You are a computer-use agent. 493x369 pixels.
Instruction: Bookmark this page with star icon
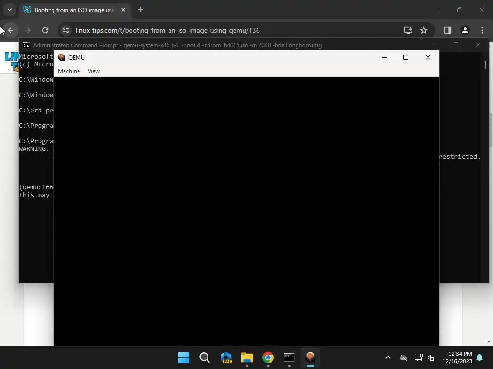click(424, 30)
